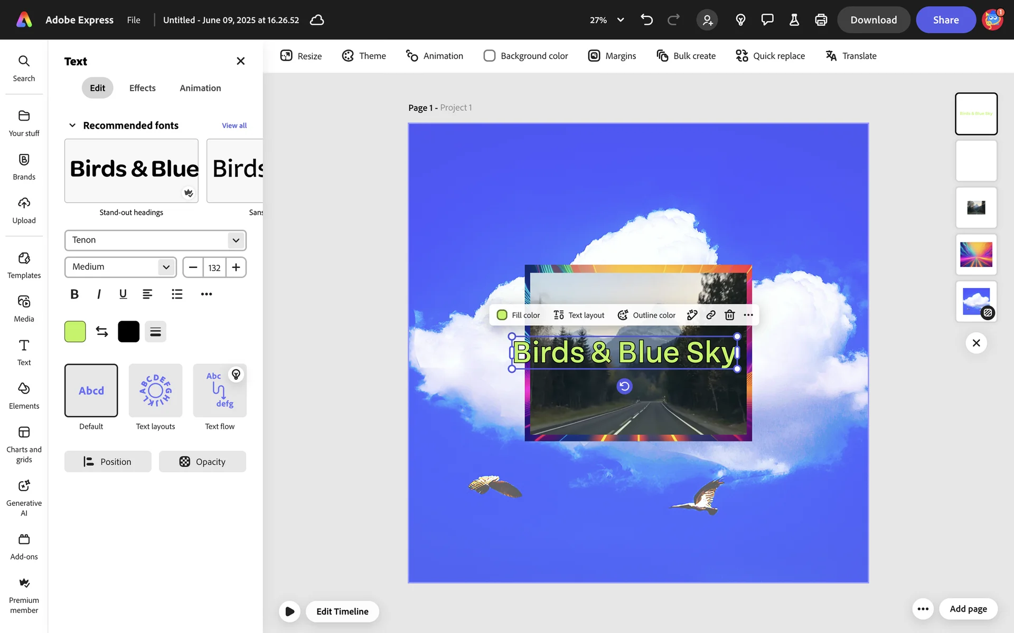Open the File menu

coord(134,20)
